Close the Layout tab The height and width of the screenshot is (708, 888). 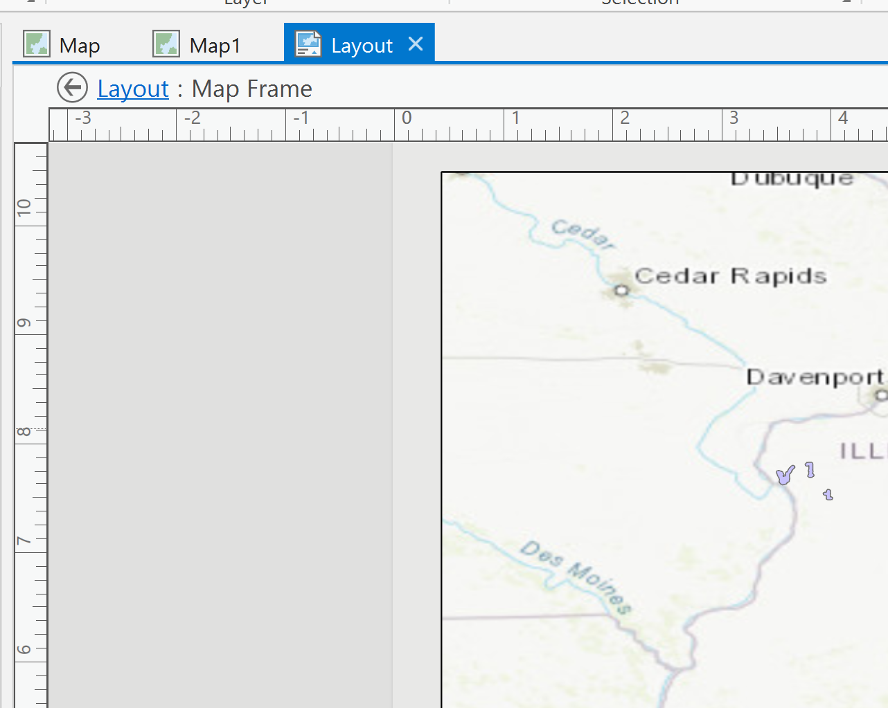415,44
